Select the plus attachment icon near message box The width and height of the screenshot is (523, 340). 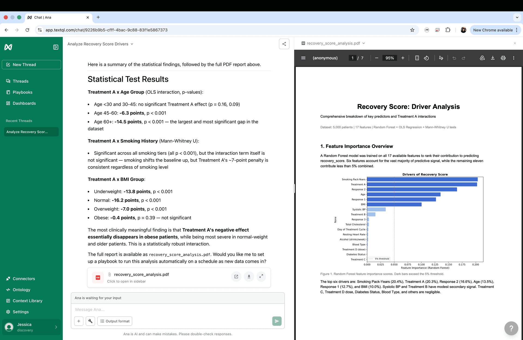(x=79, y=321)
